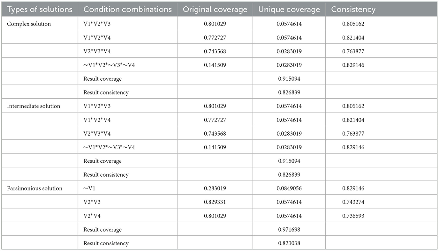Click V1*V2*V3 in the Complex solution row
This screenshot has height=251, width=439.
click(97, 24)
